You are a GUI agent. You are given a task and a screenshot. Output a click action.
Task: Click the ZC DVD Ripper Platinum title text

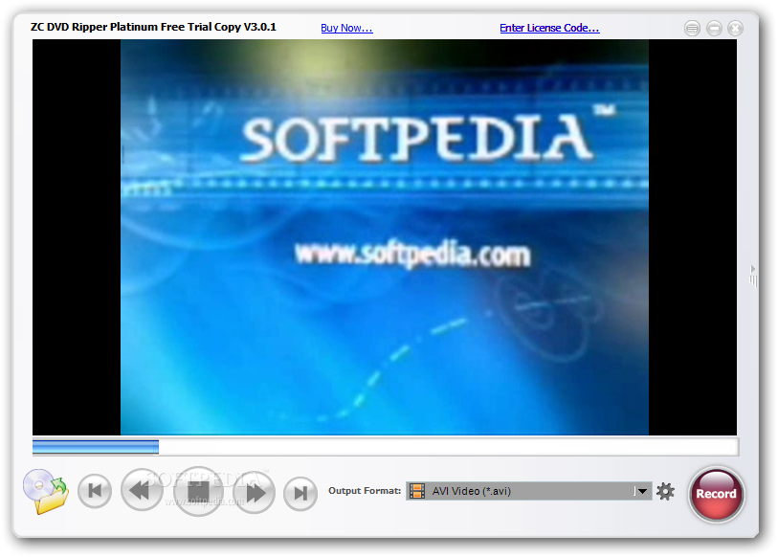[153, 28]
